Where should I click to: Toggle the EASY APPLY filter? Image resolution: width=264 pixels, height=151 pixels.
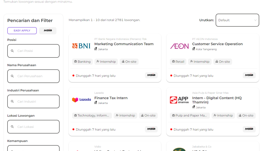(x=22, y=31)
